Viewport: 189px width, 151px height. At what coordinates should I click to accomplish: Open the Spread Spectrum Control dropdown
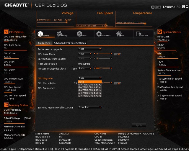tap(85, 58)
